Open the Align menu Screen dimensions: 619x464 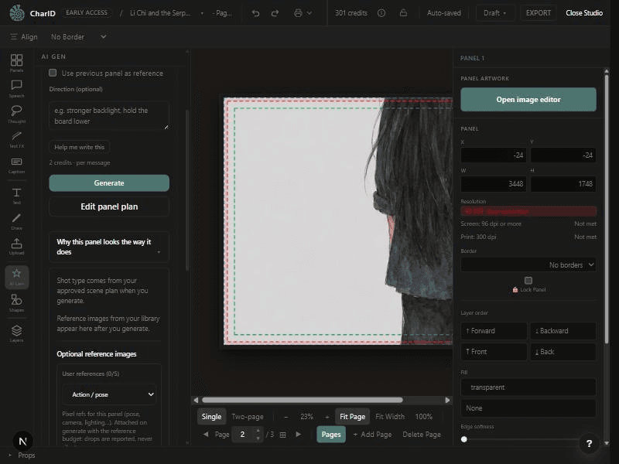tap(24, 36)
